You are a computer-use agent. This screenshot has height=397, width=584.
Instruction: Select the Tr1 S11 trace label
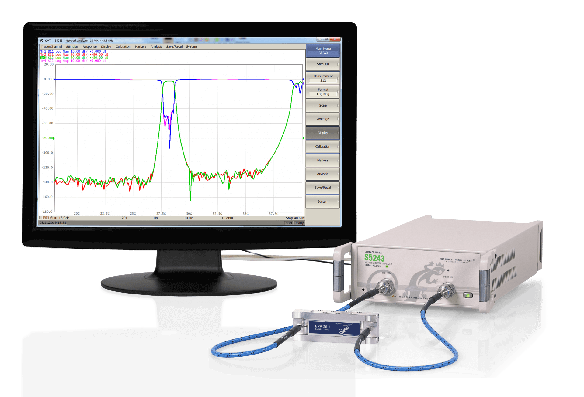coord(73,52)
